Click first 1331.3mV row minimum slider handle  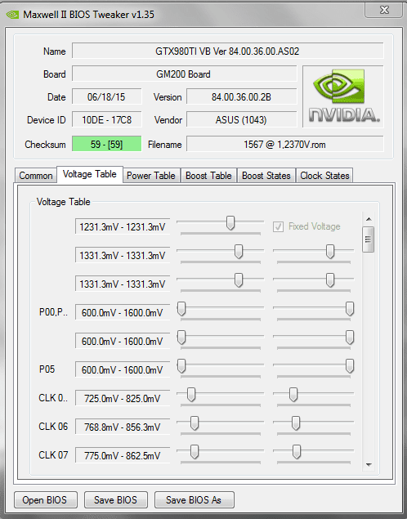239,252
